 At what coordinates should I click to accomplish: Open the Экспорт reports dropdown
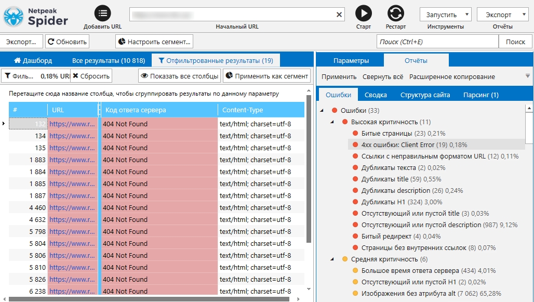click(x=502, y=15)
